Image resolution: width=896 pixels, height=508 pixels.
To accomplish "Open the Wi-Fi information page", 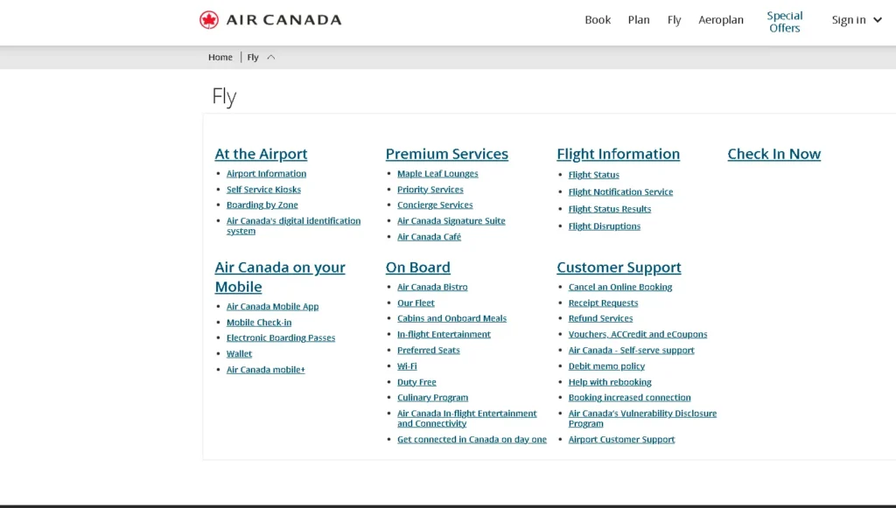I will tap(407, 365).
